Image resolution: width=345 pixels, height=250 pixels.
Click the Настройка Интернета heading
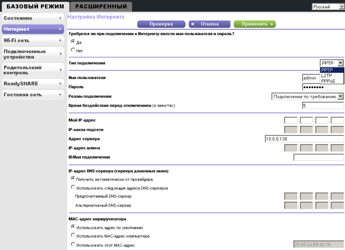point(96,17)
